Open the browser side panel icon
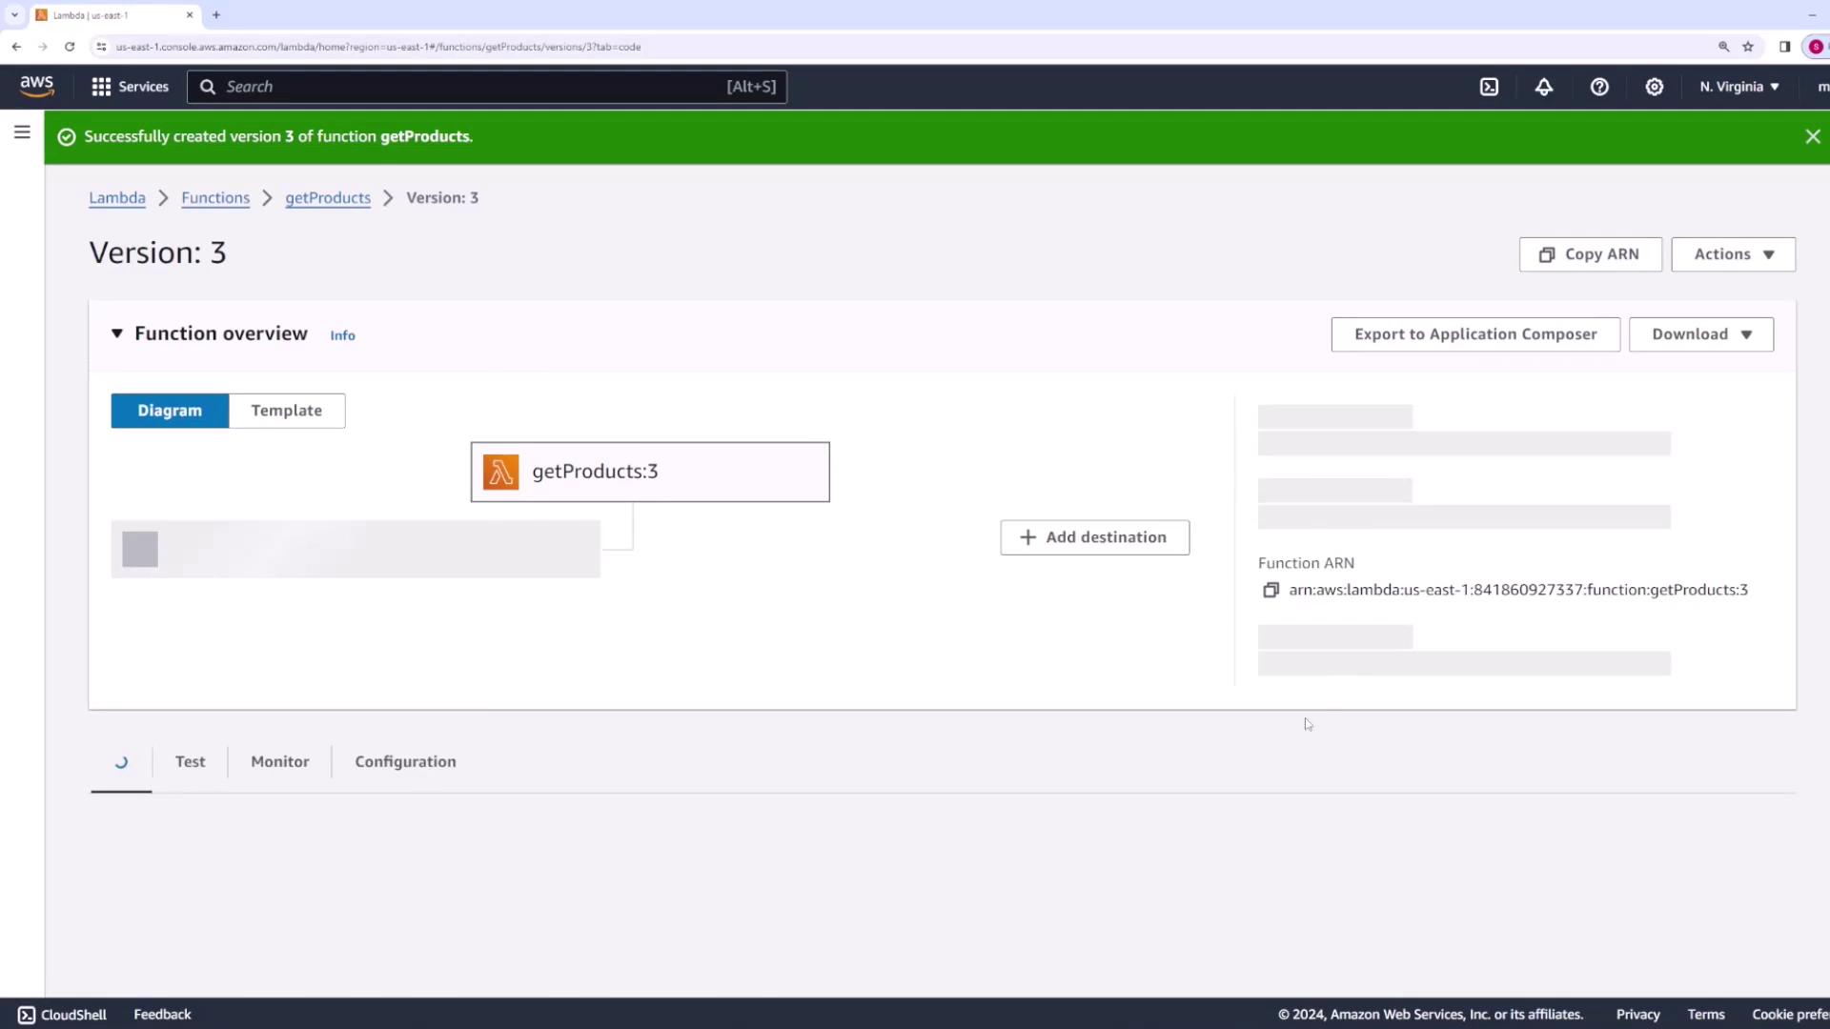1830x1029 pixels. [1784, 47]
